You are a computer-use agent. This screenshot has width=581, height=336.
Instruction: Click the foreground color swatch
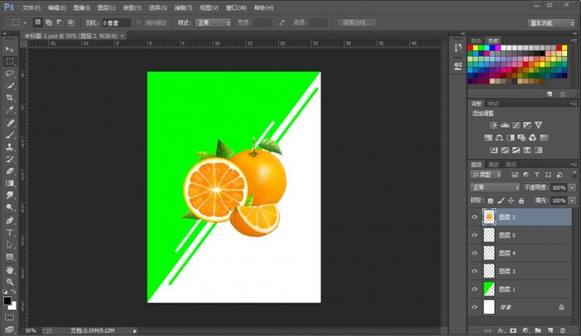tap(7, 301)
